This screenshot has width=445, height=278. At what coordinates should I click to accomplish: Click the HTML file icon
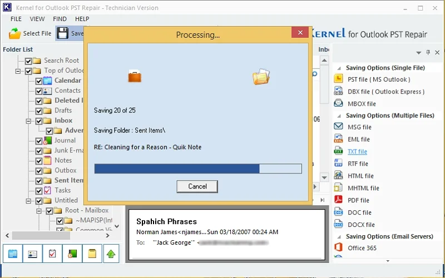338,175
